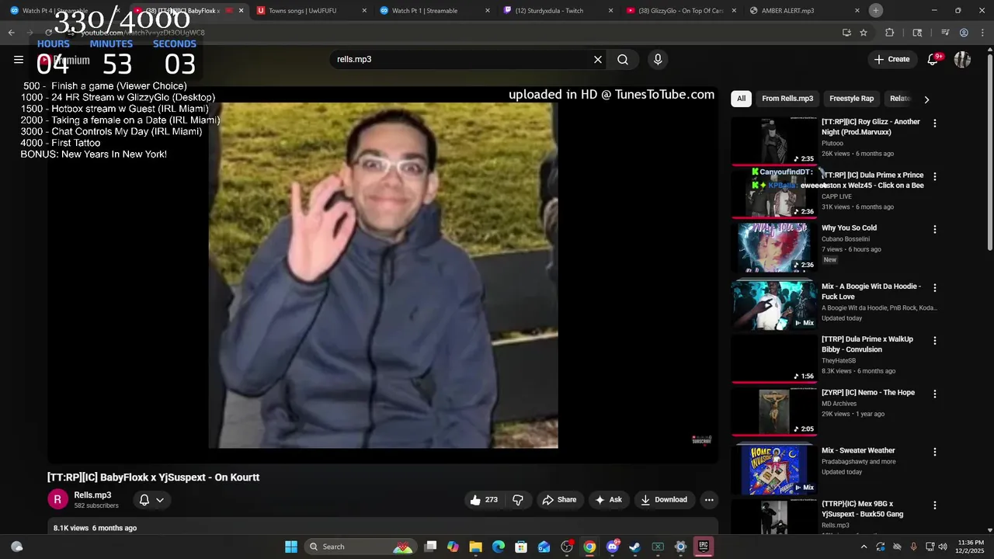Dislike the video with the thumbs-down button
Image resolution: width=994 pixels, height=559 pixels.
coord(518,500)
